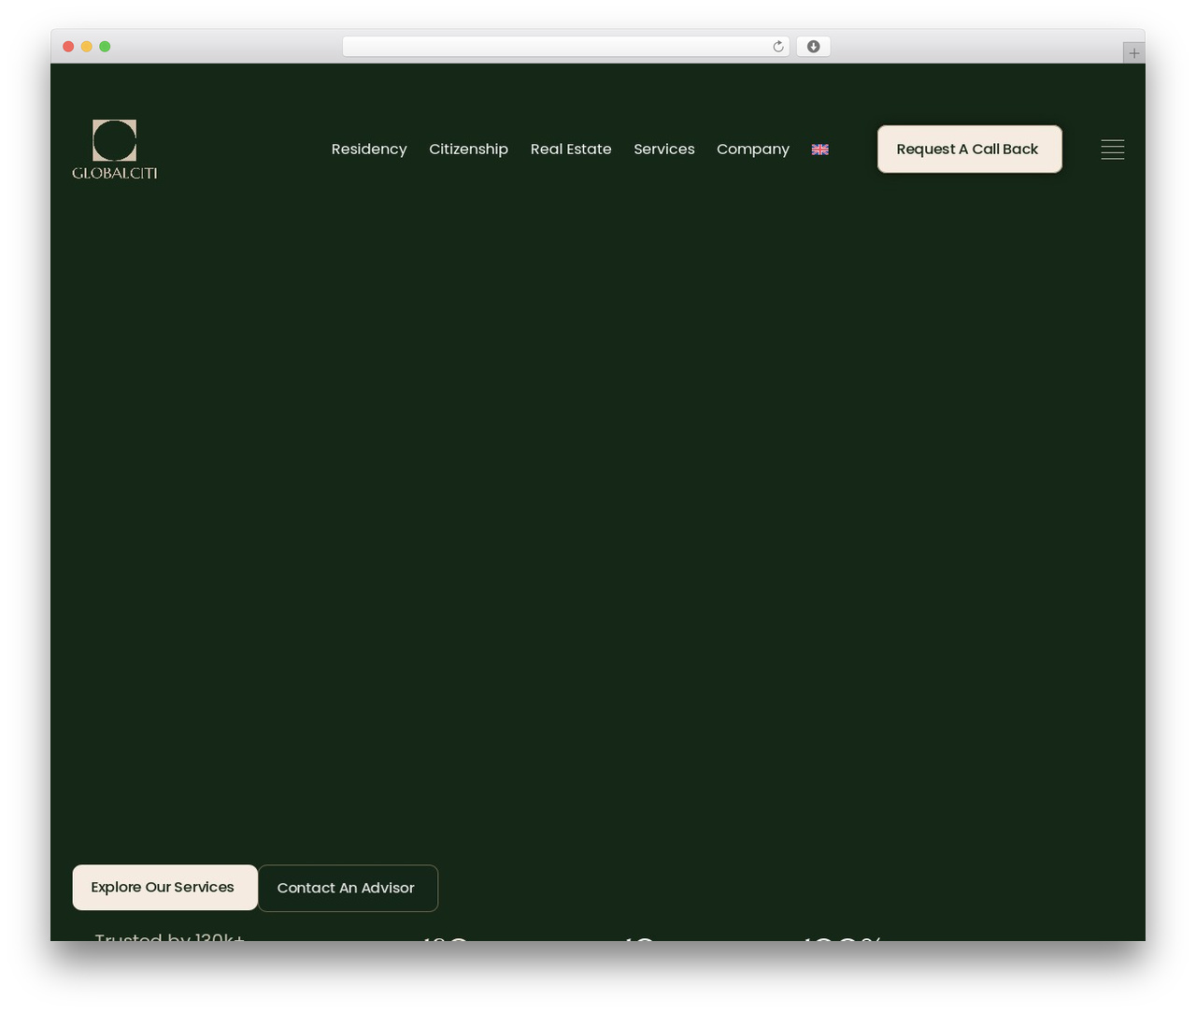Click Explore Our Services button
The image size is (1196, 1013).
pyautogui.click(x=164, y=888)
